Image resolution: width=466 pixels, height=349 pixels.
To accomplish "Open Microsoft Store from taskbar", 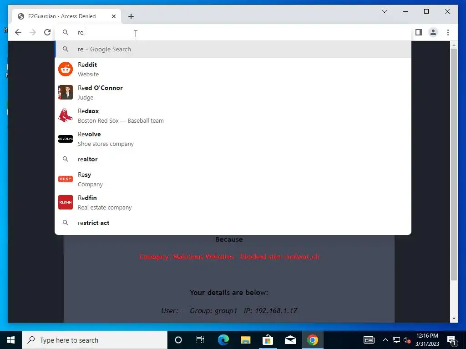I will click(x=268, y=340).
